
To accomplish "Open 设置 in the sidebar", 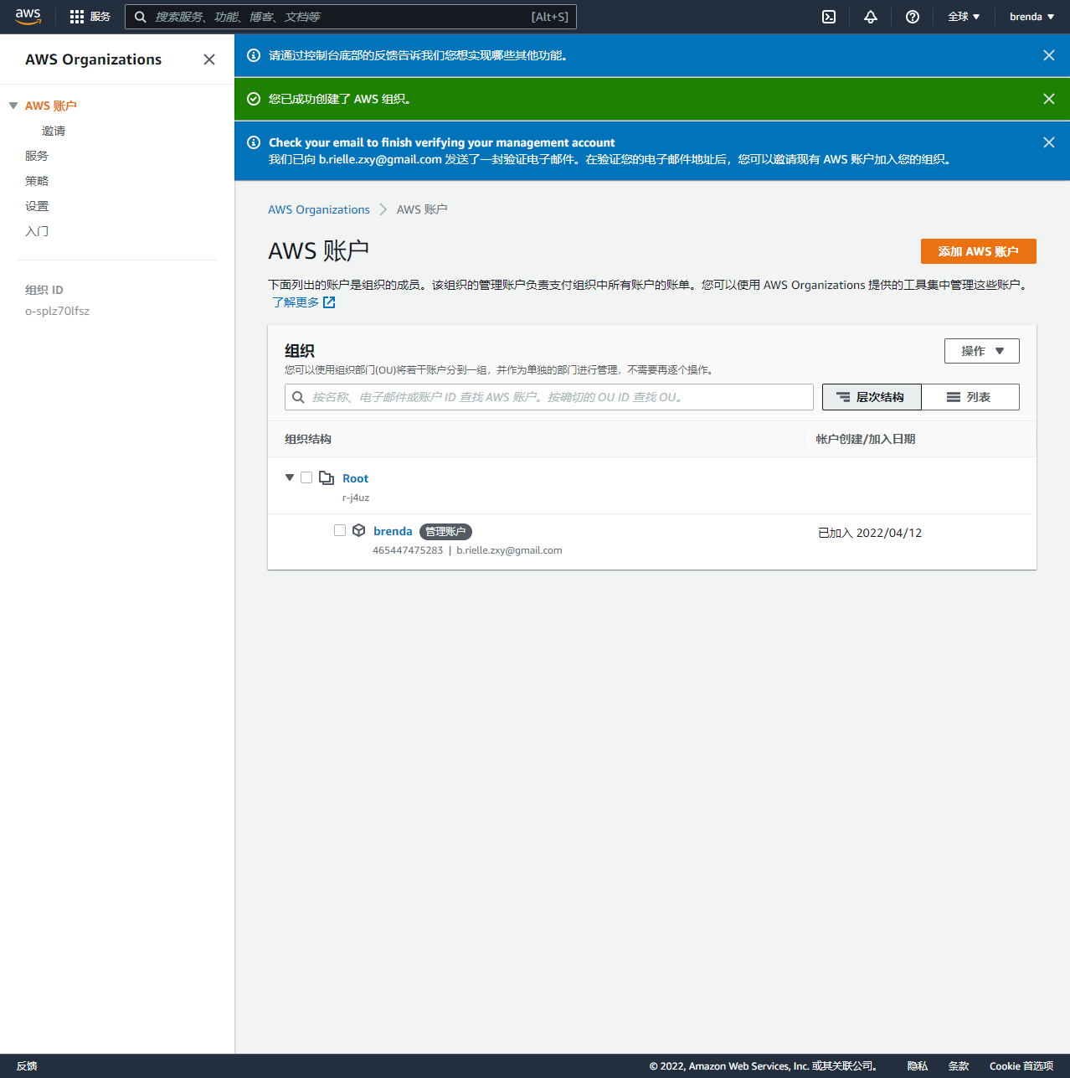I will coord(37,206).
